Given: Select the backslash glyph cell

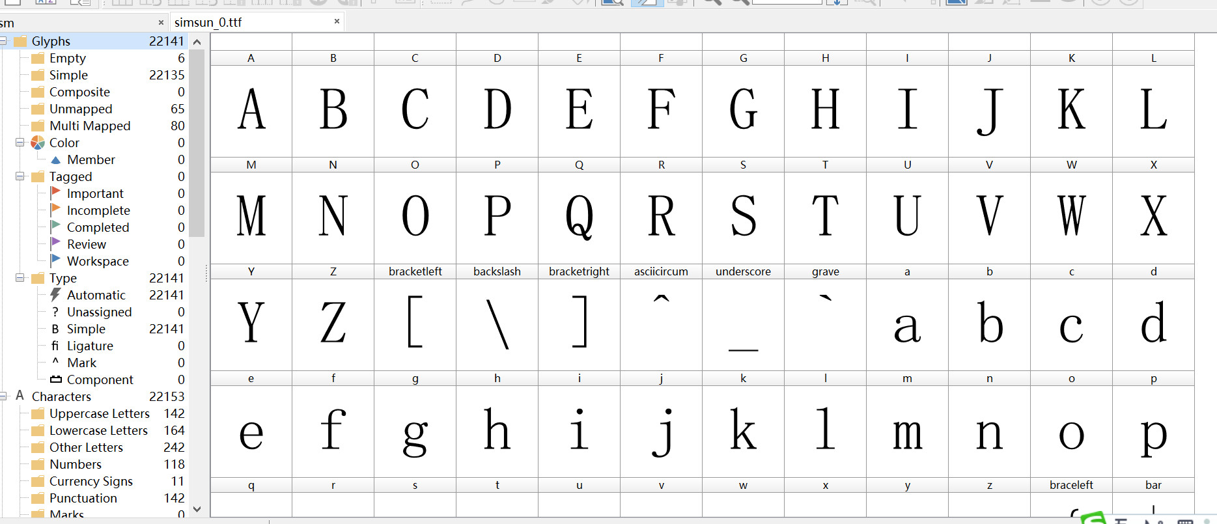Looking at the screenshot, I should click(497, 318).
